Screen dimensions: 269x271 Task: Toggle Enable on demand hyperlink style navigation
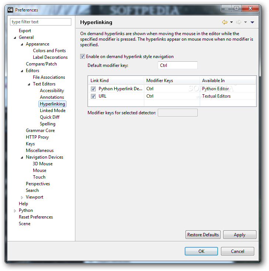click(x=82, y=57)
